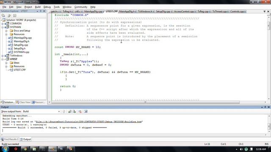Viewport: 271px width, 152px height.
Task: Click the View Code icon in Solution Explorer toolbar
Action: (x=14, y=16)
